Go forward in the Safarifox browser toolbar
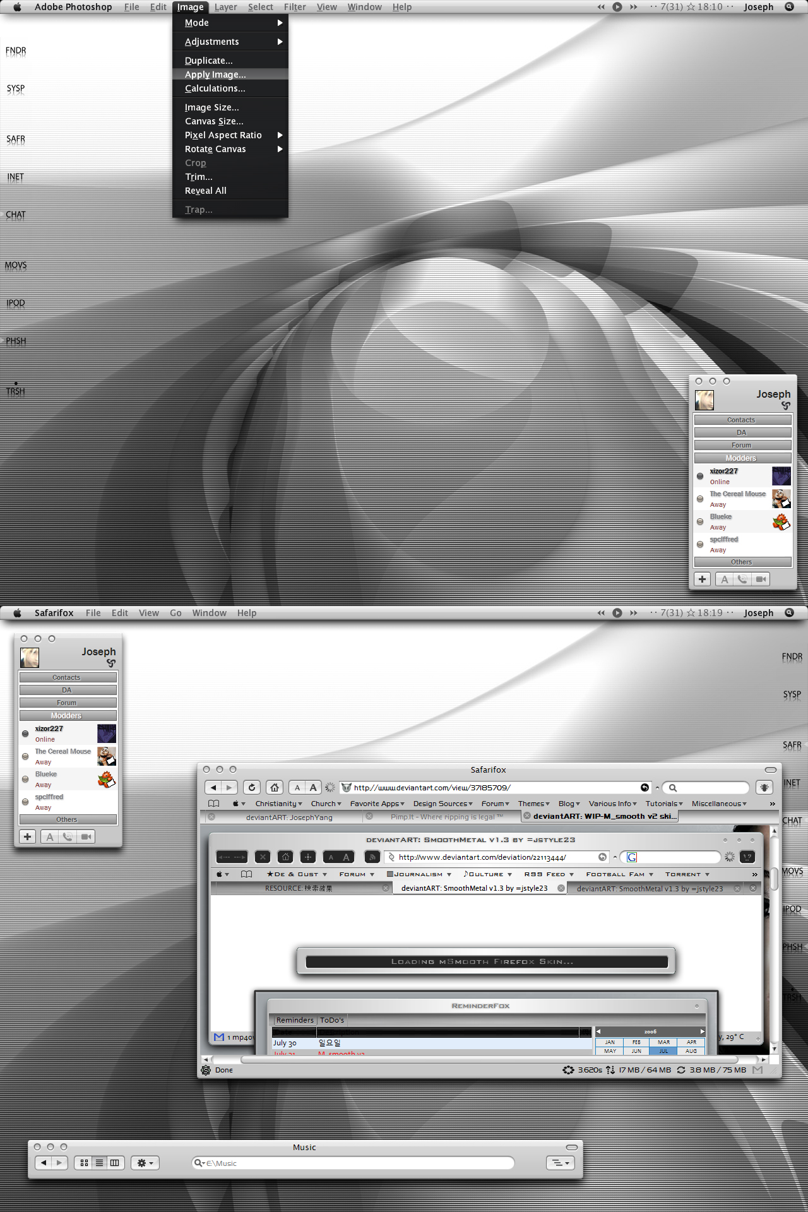 click(x=229, y=787)
